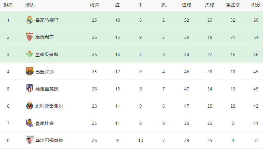Select the 净胜球 column header

(233, 5)
